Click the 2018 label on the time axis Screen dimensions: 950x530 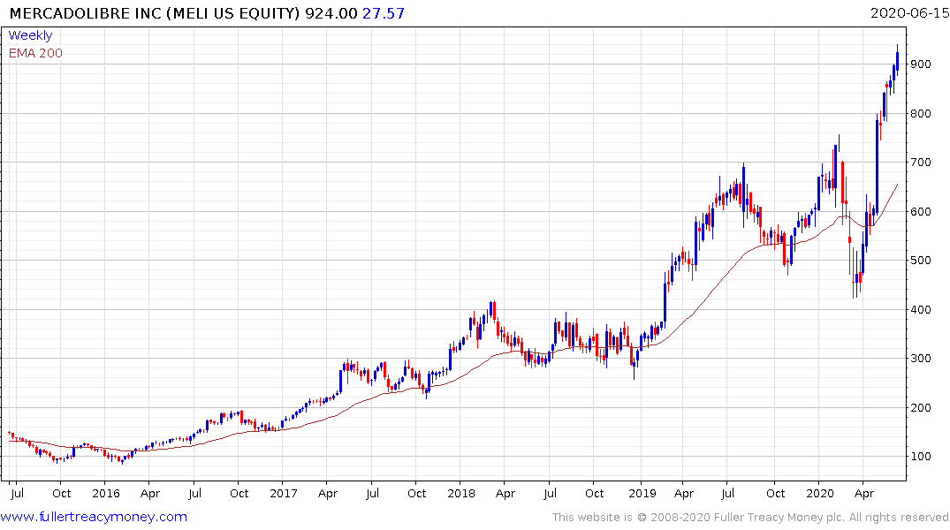point(461,494)
